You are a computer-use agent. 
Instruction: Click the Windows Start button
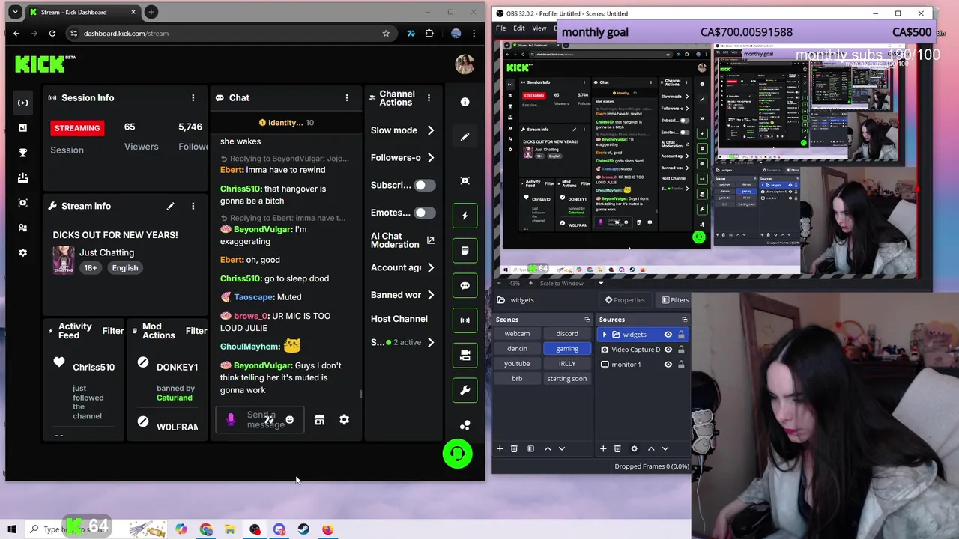point(12,529)
